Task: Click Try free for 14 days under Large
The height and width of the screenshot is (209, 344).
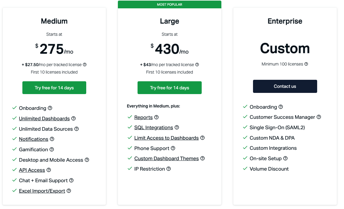Action: [x=169, y=88]
